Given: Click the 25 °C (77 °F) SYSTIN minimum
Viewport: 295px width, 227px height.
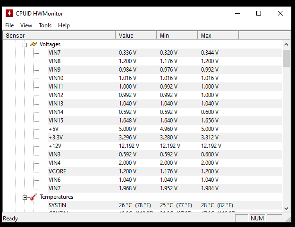Looking at the screenshot, I should (x=176, y=205).
